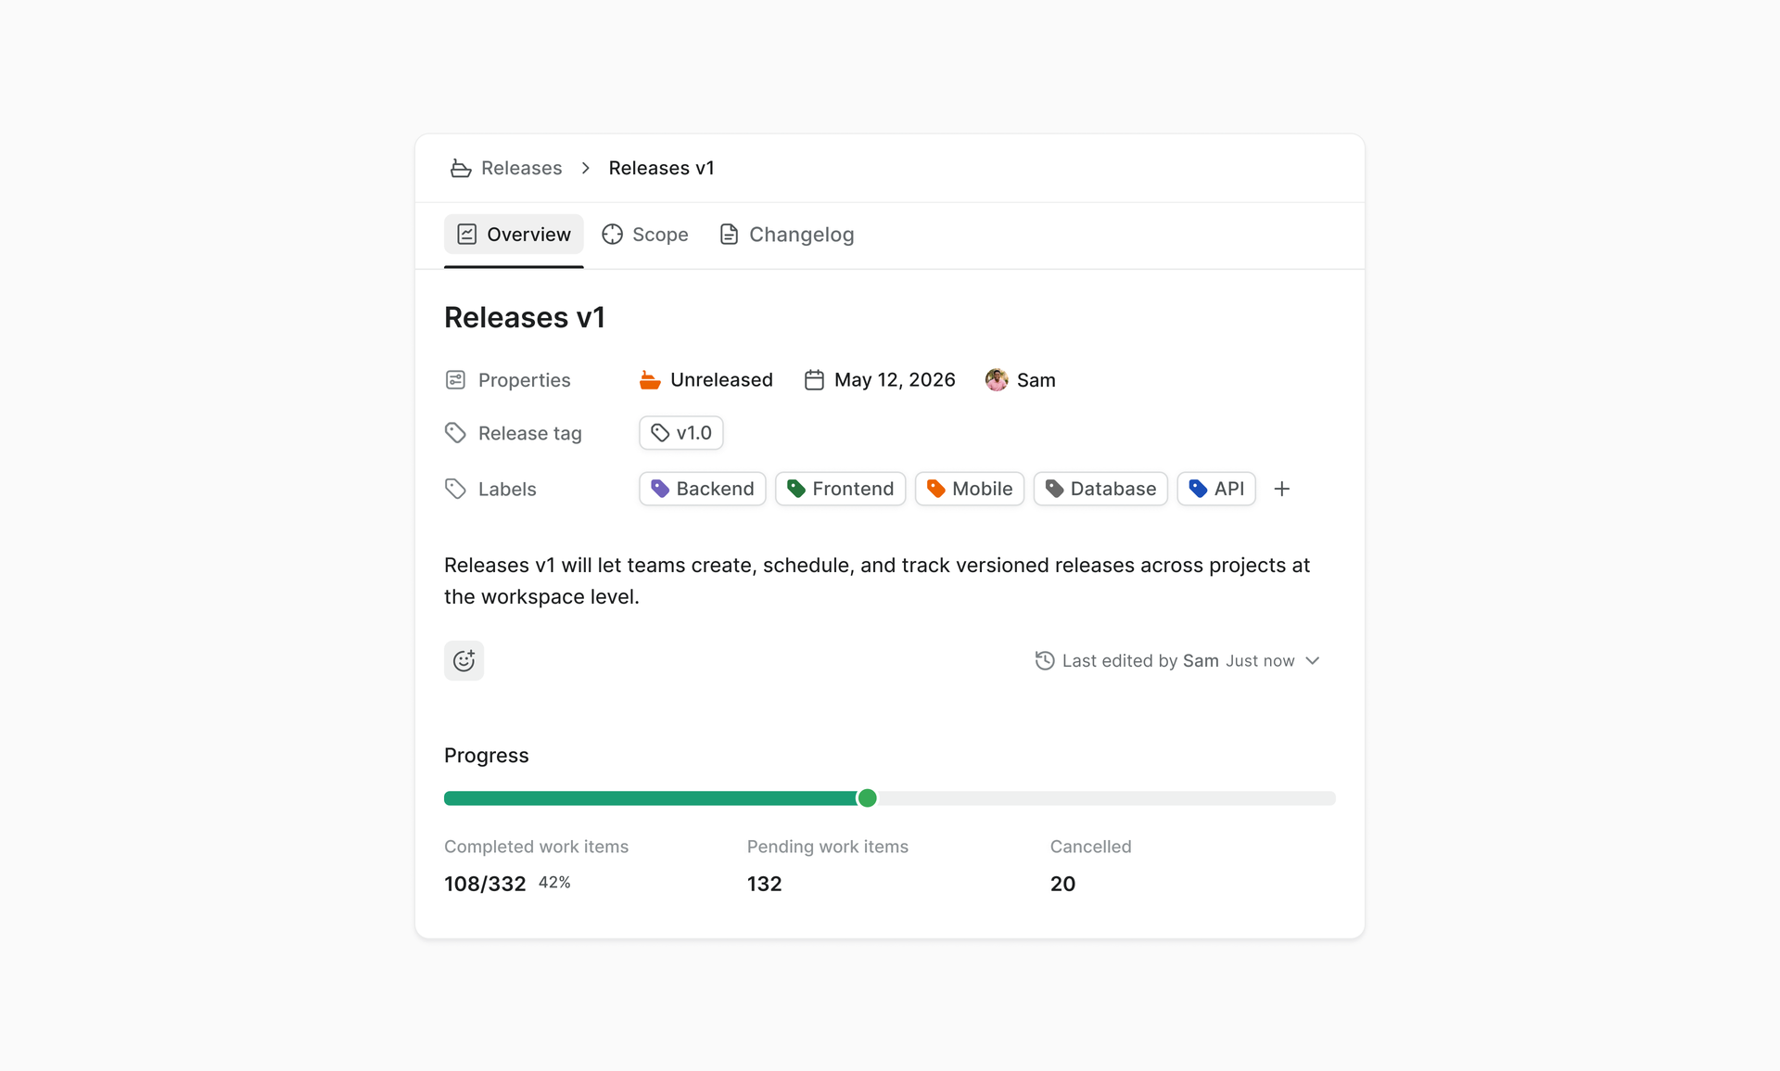Image resolution: width=1780 pixels, height=1071 pixels.
Task: Click the Progress section heading
Action: [x=487, y=756]
